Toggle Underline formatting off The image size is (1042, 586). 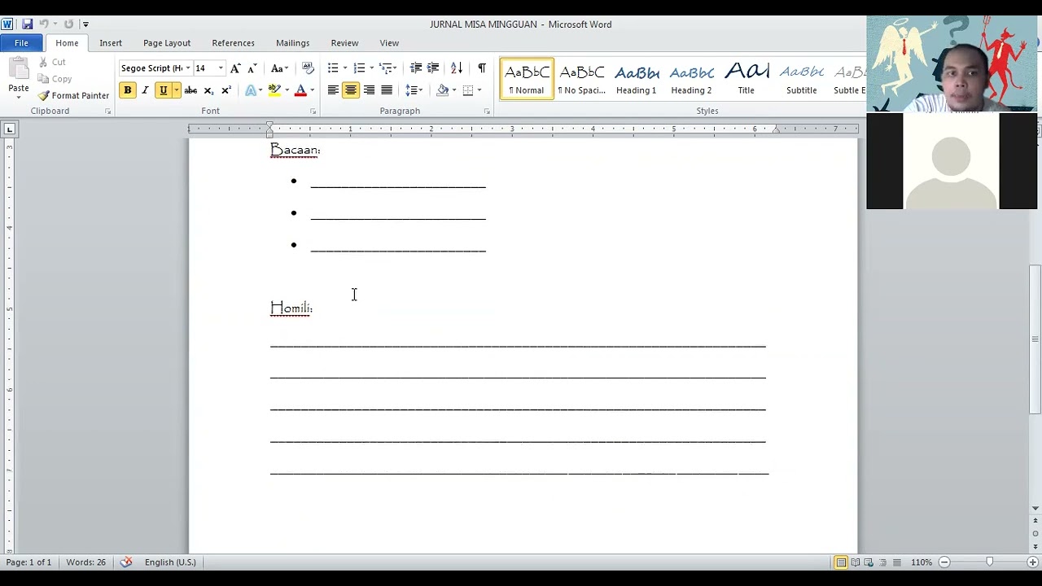pos(163,90)
